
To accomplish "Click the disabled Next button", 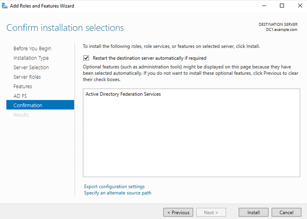I will [211, 212].
